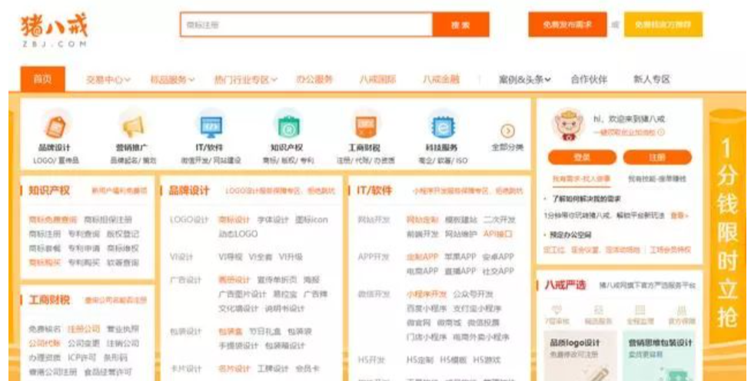Click the heart icon under 八戒严选

pos(557,310)
